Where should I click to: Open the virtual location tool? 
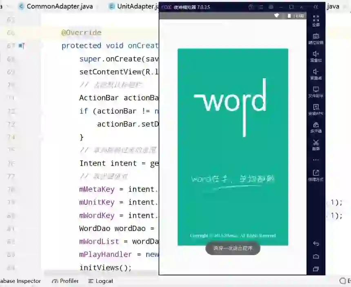[316, 38]
